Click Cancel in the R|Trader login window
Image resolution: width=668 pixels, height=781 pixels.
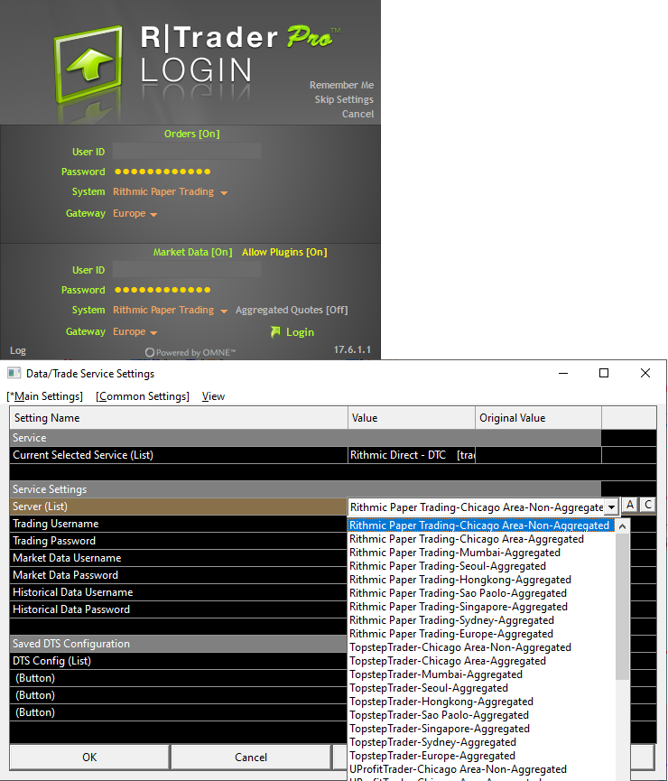tap(357, 114)
